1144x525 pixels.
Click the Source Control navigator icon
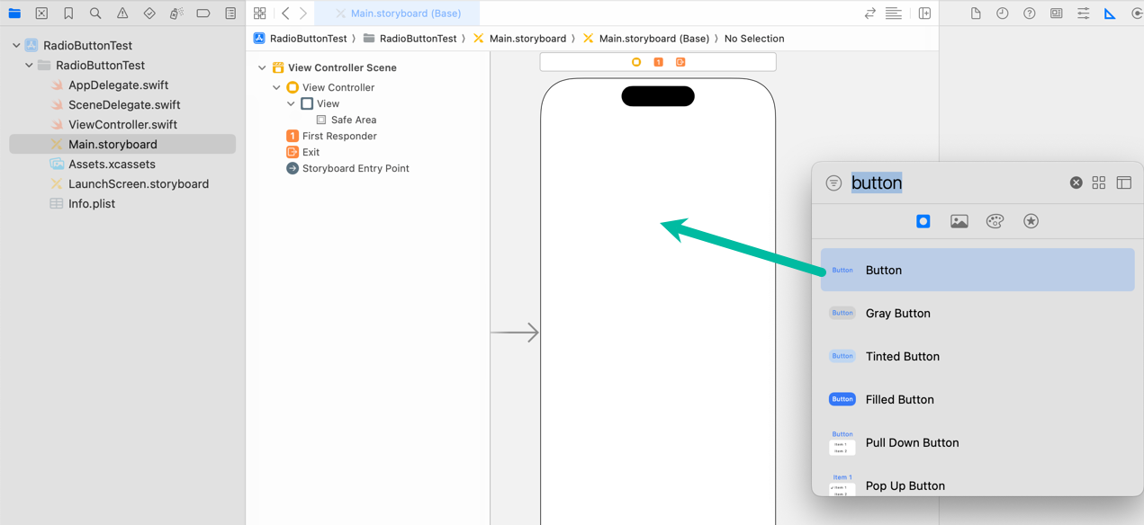pyautogui.click(x=41, y=13)
